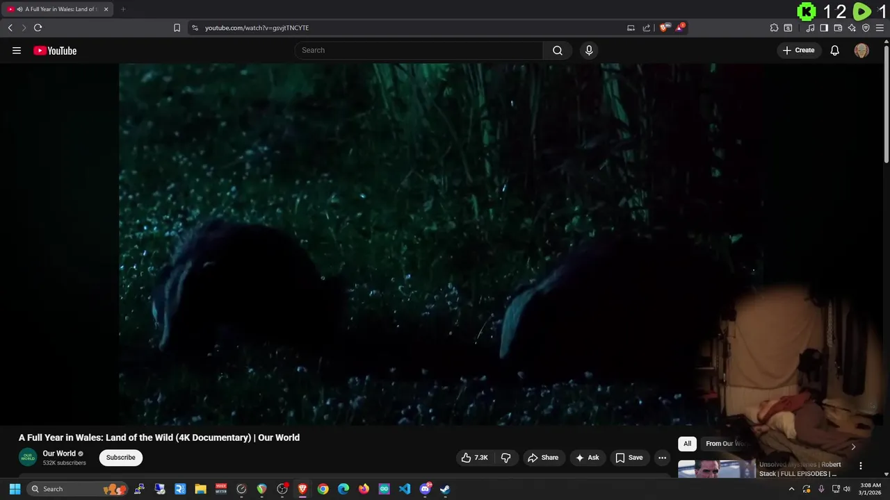Open the YouTube notifications bell
The height and width of the screenshot is (500, 890).
click(x=835, y=50)
